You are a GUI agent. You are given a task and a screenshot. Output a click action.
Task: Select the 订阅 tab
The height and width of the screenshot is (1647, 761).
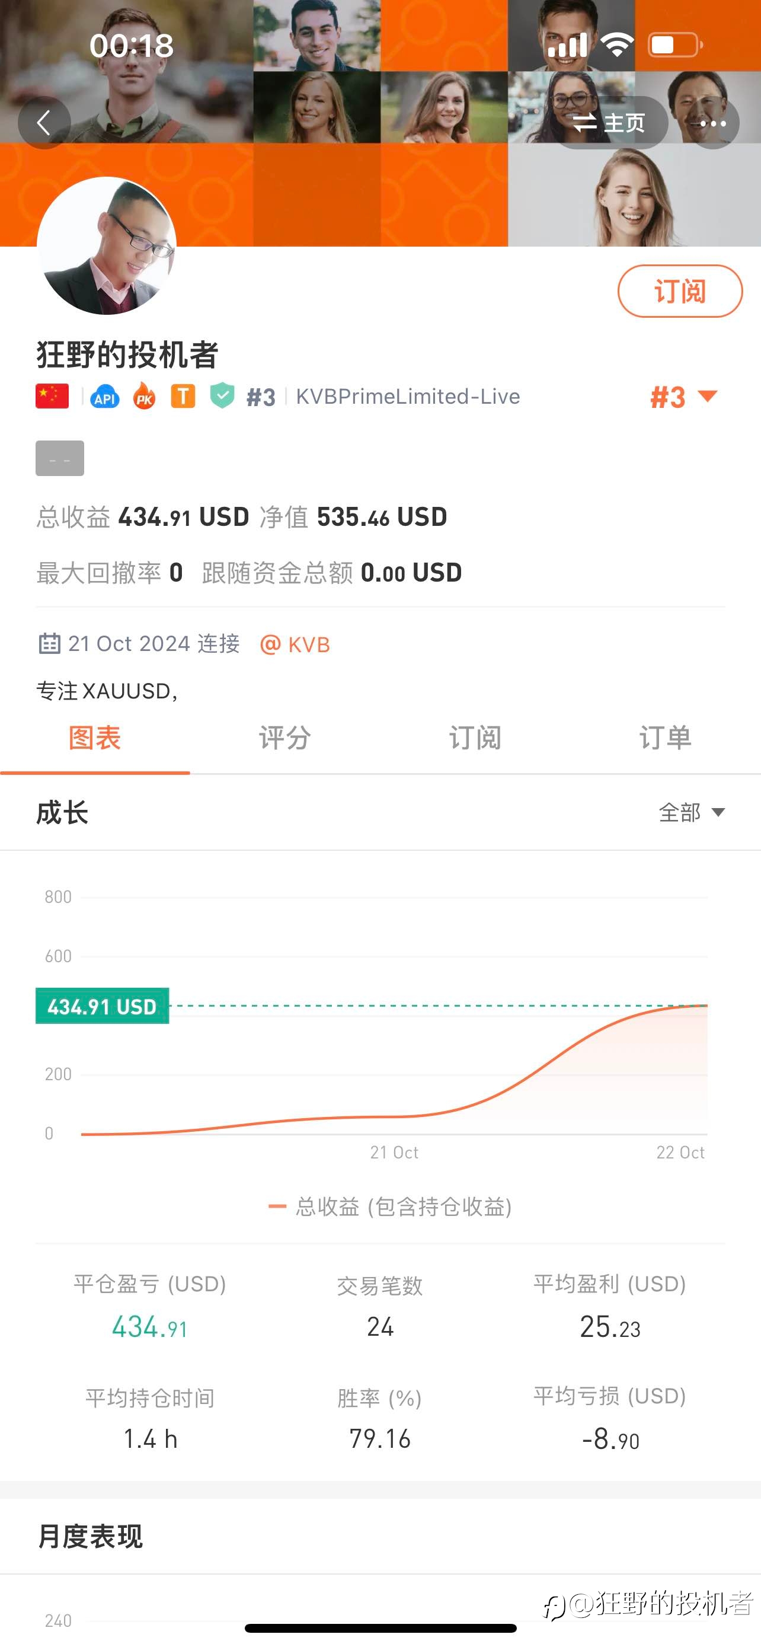tap(475, 738)
